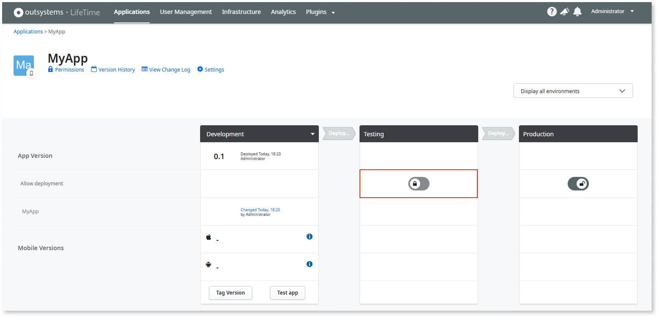This screenshot has width=658, height=317.
Task: Click the info icon next to Android version
Action: (x=309, y=264)
